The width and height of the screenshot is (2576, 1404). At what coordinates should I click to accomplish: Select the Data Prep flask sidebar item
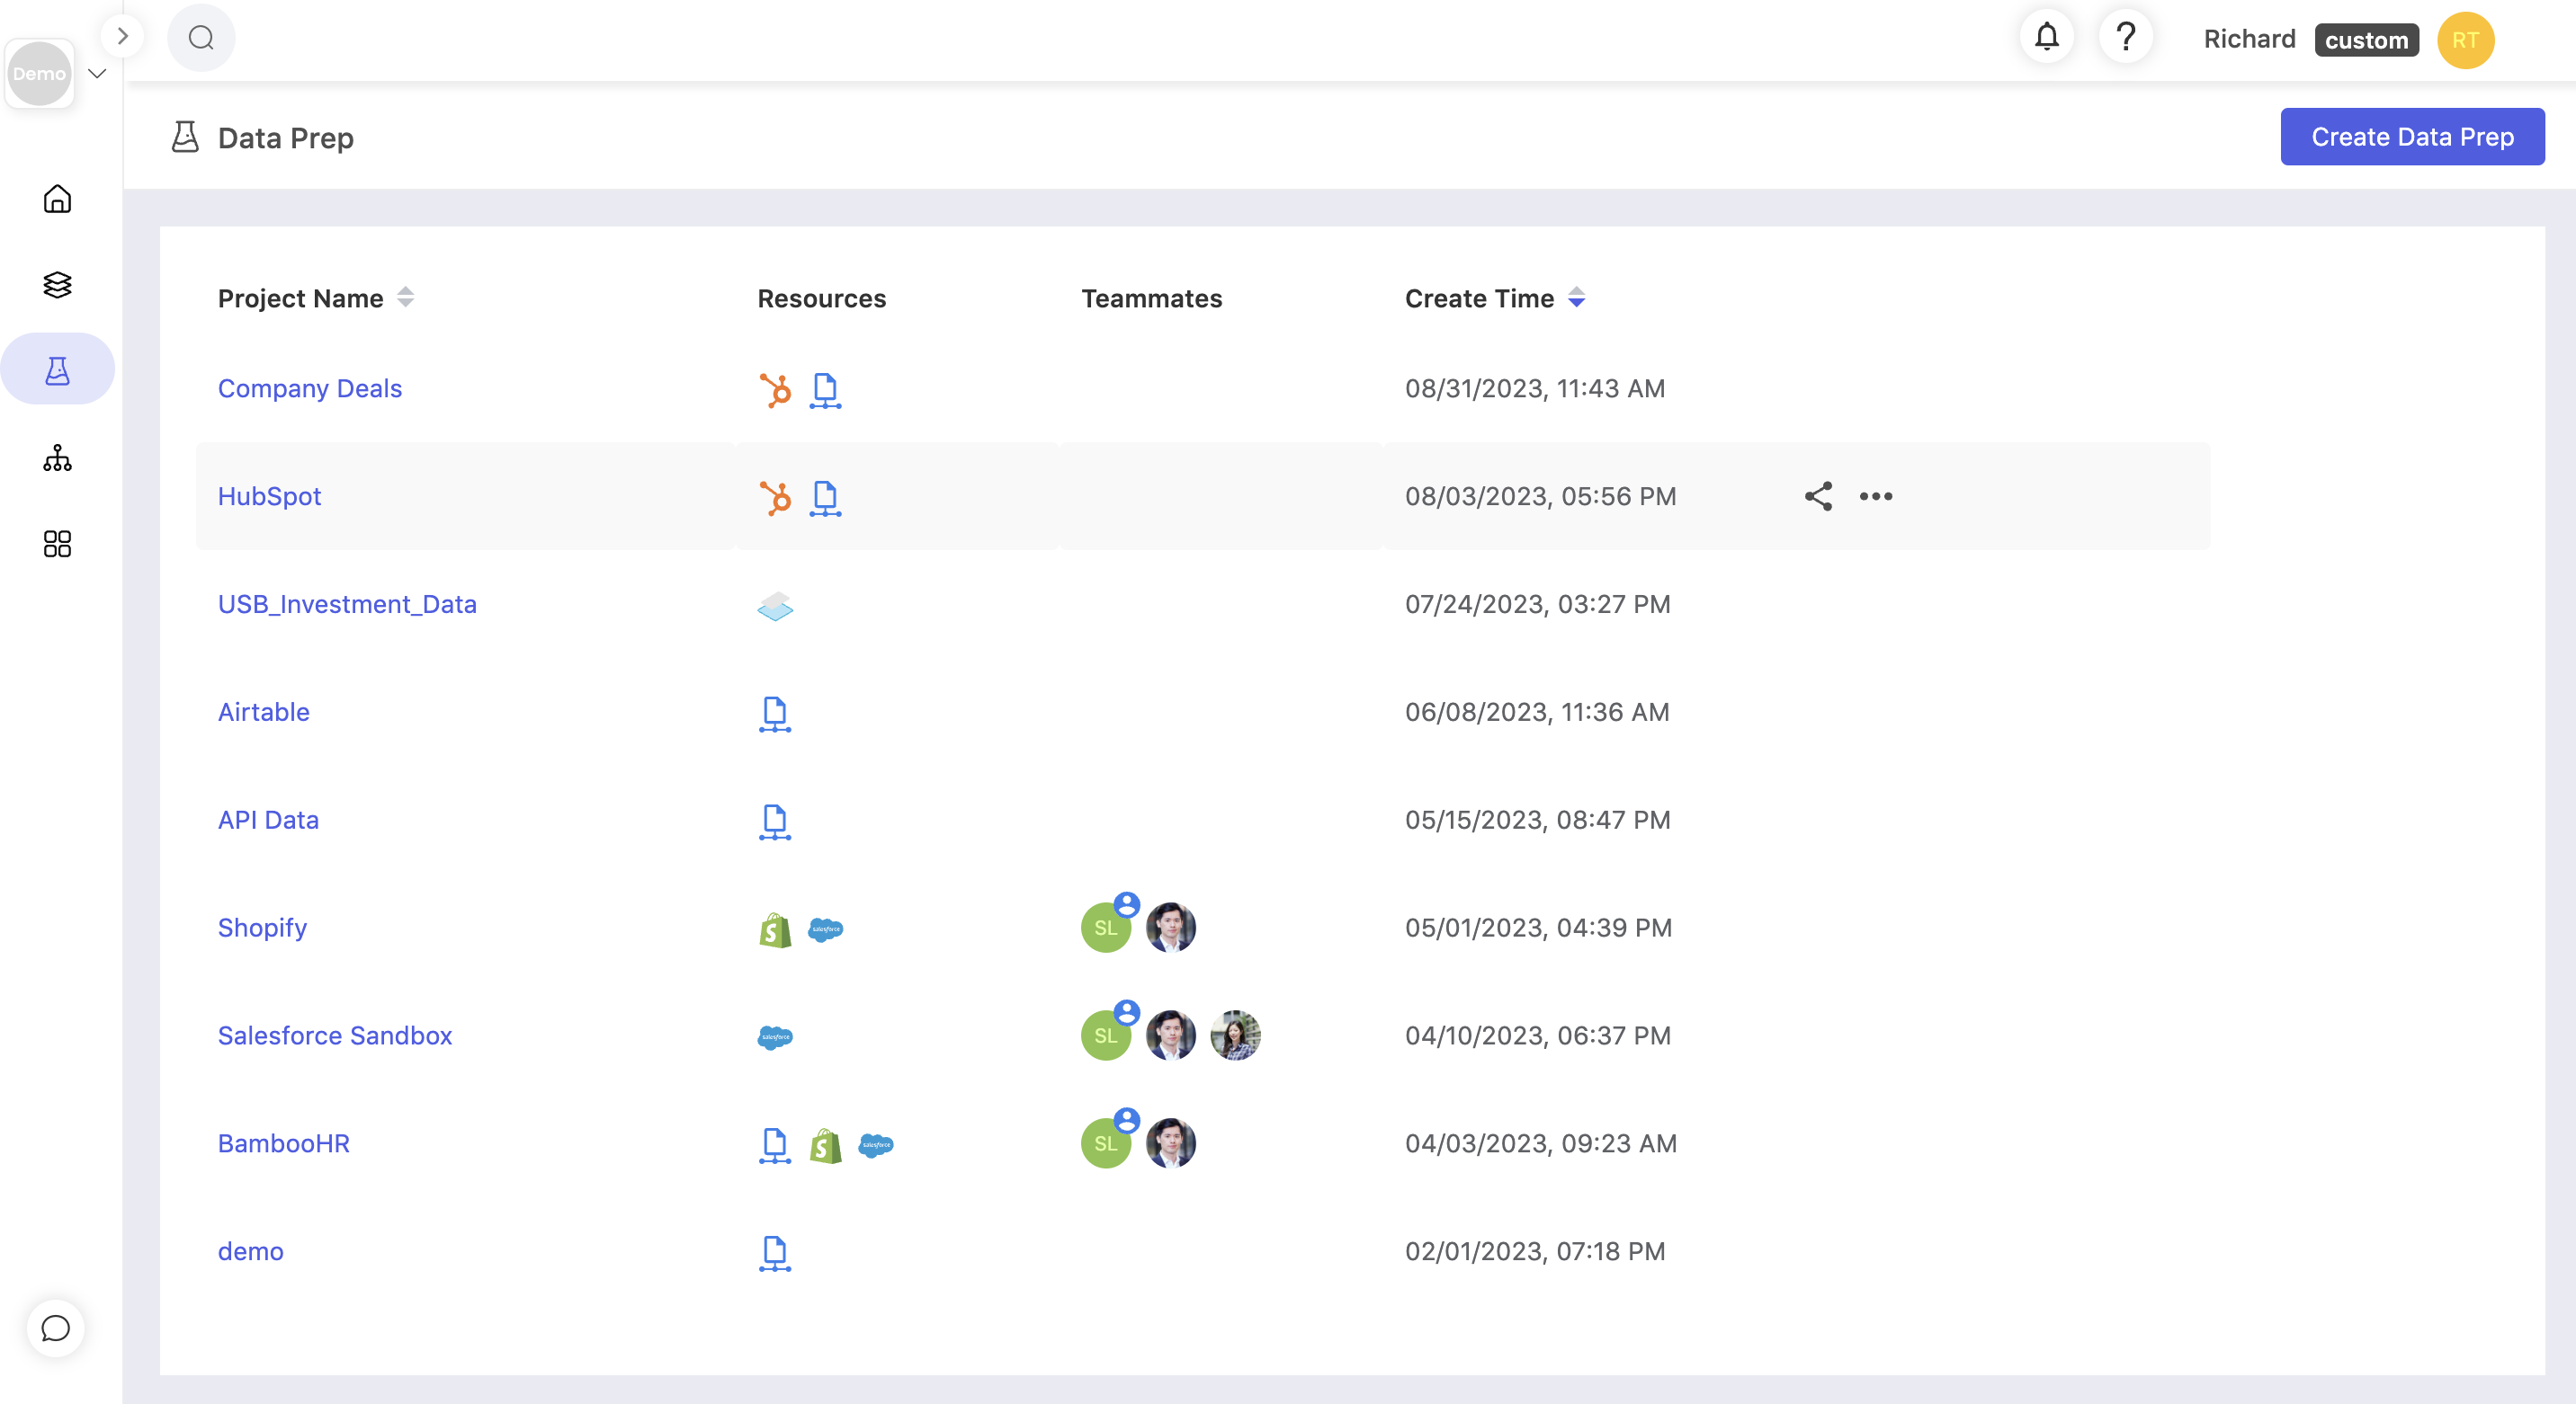tap(57, 370)
